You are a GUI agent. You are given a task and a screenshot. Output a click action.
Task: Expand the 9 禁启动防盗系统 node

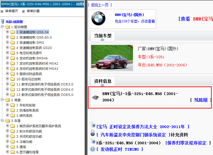click(8, 74)
